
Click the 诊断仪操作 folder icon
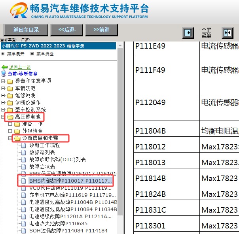pos(10,103)
